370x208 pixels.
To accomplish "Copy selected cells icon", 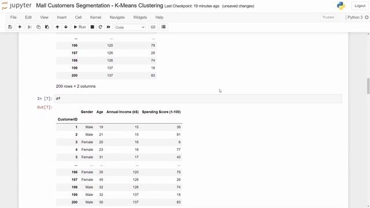I will tap(38, 27).
